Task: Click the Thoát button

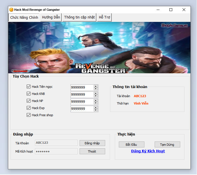Action: [92, 151]
